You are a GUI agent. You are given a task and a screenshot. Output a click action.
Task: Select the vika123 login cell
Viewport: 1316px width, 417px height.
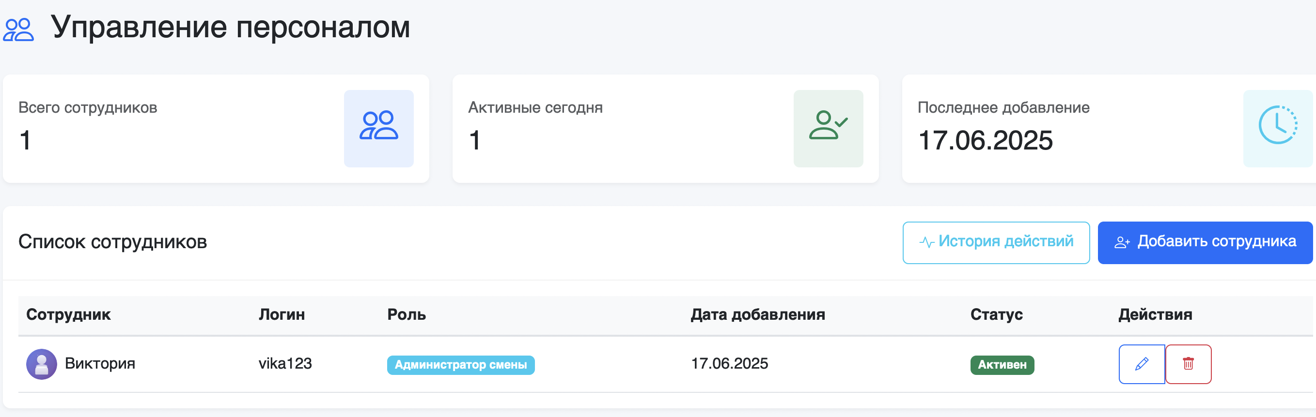click(285, 363)
